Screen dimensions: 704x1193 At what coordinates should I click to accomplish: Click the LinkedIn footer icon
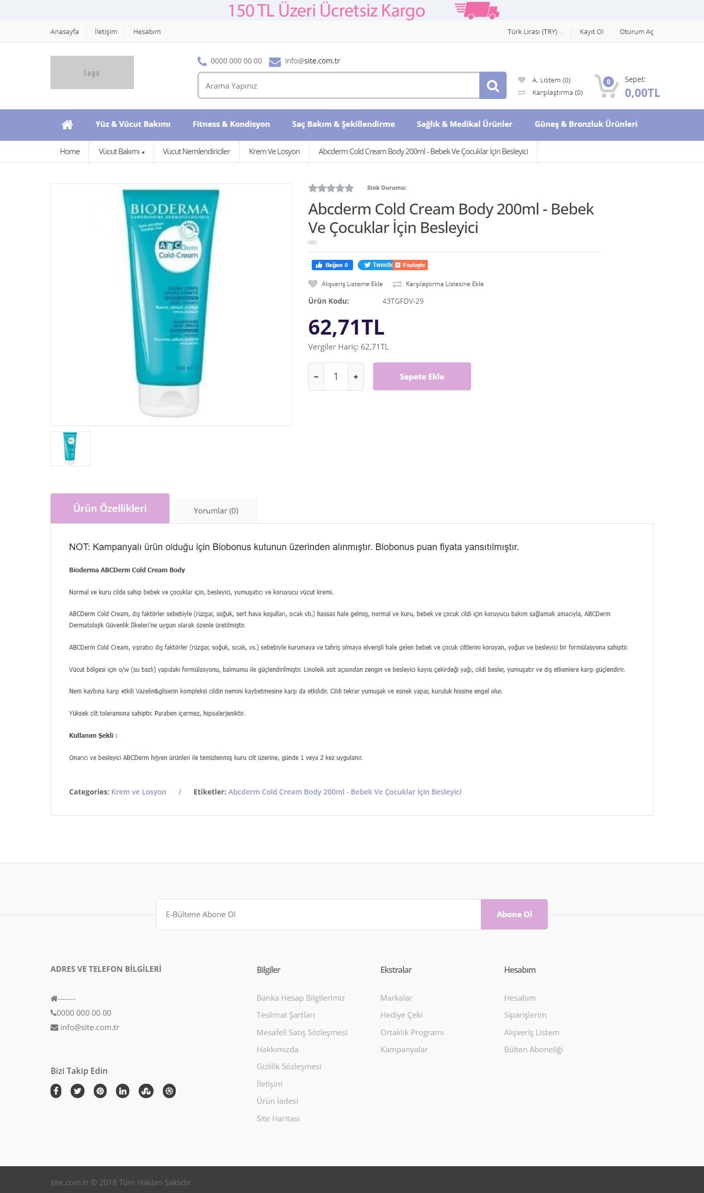[123, 1091]
